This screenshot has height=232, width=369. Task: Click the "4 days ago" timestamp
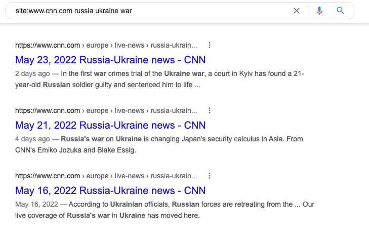[x=32, y=139]
